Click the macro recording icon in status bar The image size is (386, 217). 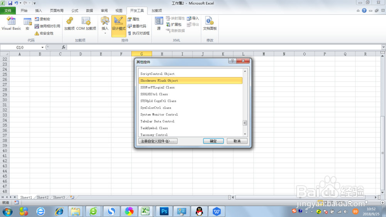click(17, 202)
